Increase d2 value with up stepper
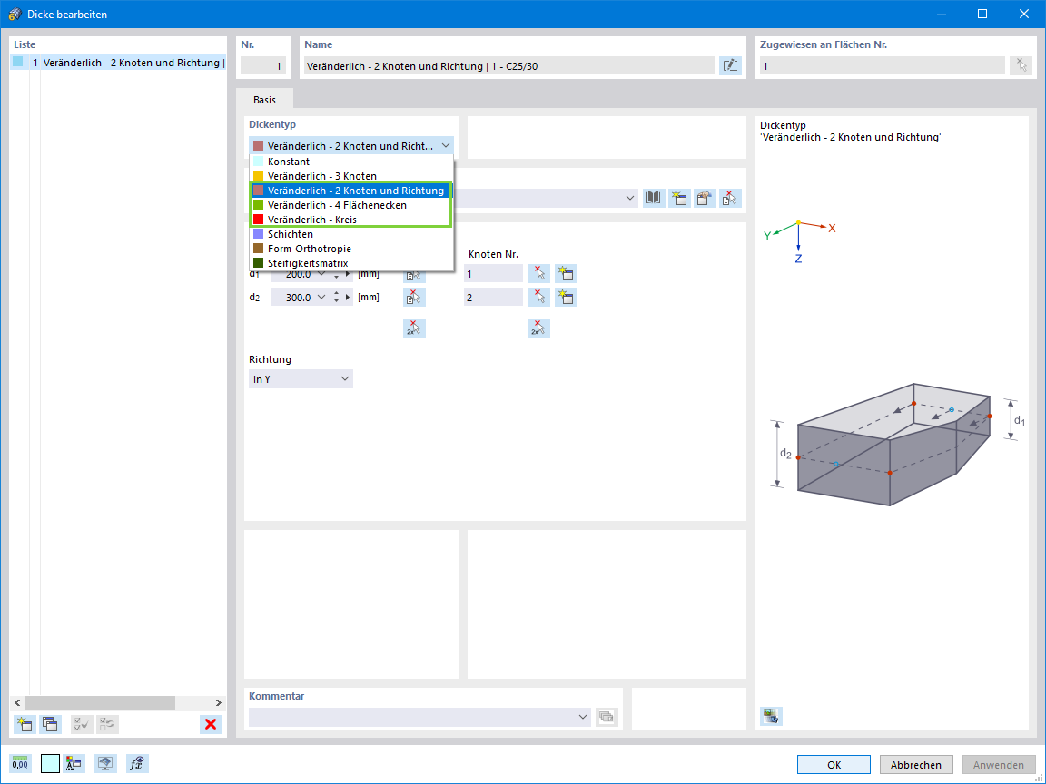1046x784 pixels. 336,293
